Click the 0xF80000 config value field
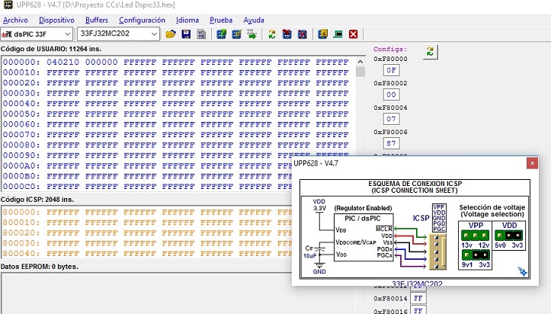The height and width of the screenshot is (314, 551). tap(391, 70)
